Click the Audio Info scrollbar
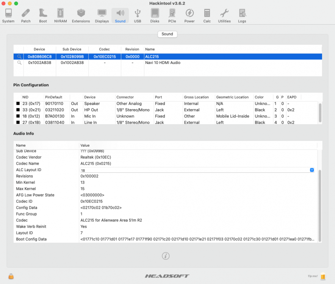This screenshot has height=284, width=335. click(x=319, y=206)
